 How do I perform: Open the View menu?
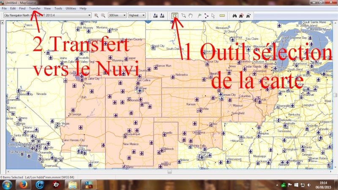click(x=47, y=8)
